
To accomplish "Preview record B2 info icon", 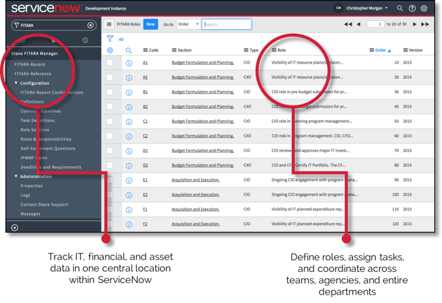I will pos(129,107).
